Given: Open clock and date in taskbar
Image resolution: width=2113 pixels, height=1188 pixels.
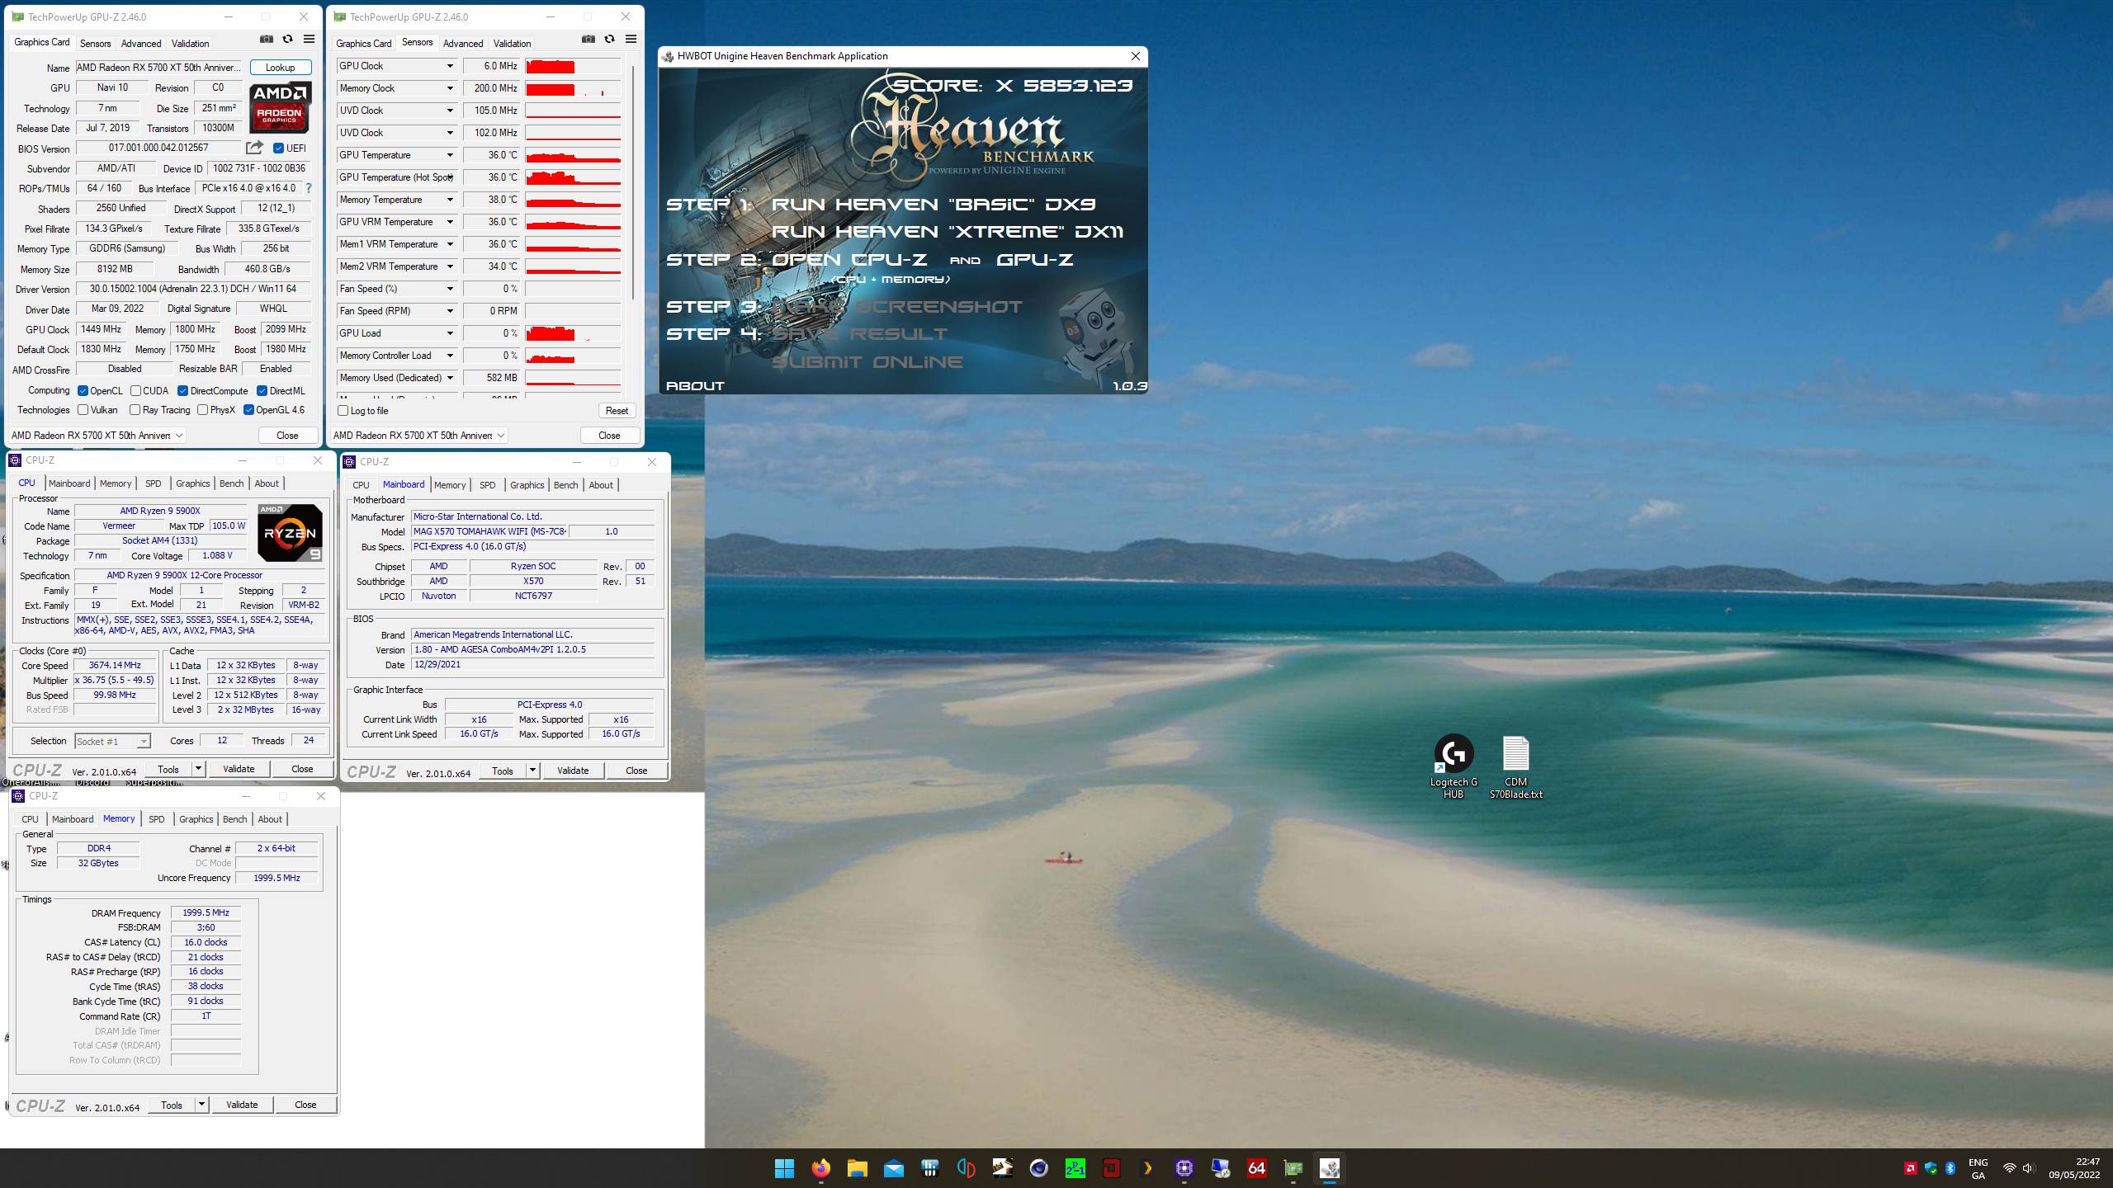Looking at the screenshot, I should click(x=2076, y=1168).
